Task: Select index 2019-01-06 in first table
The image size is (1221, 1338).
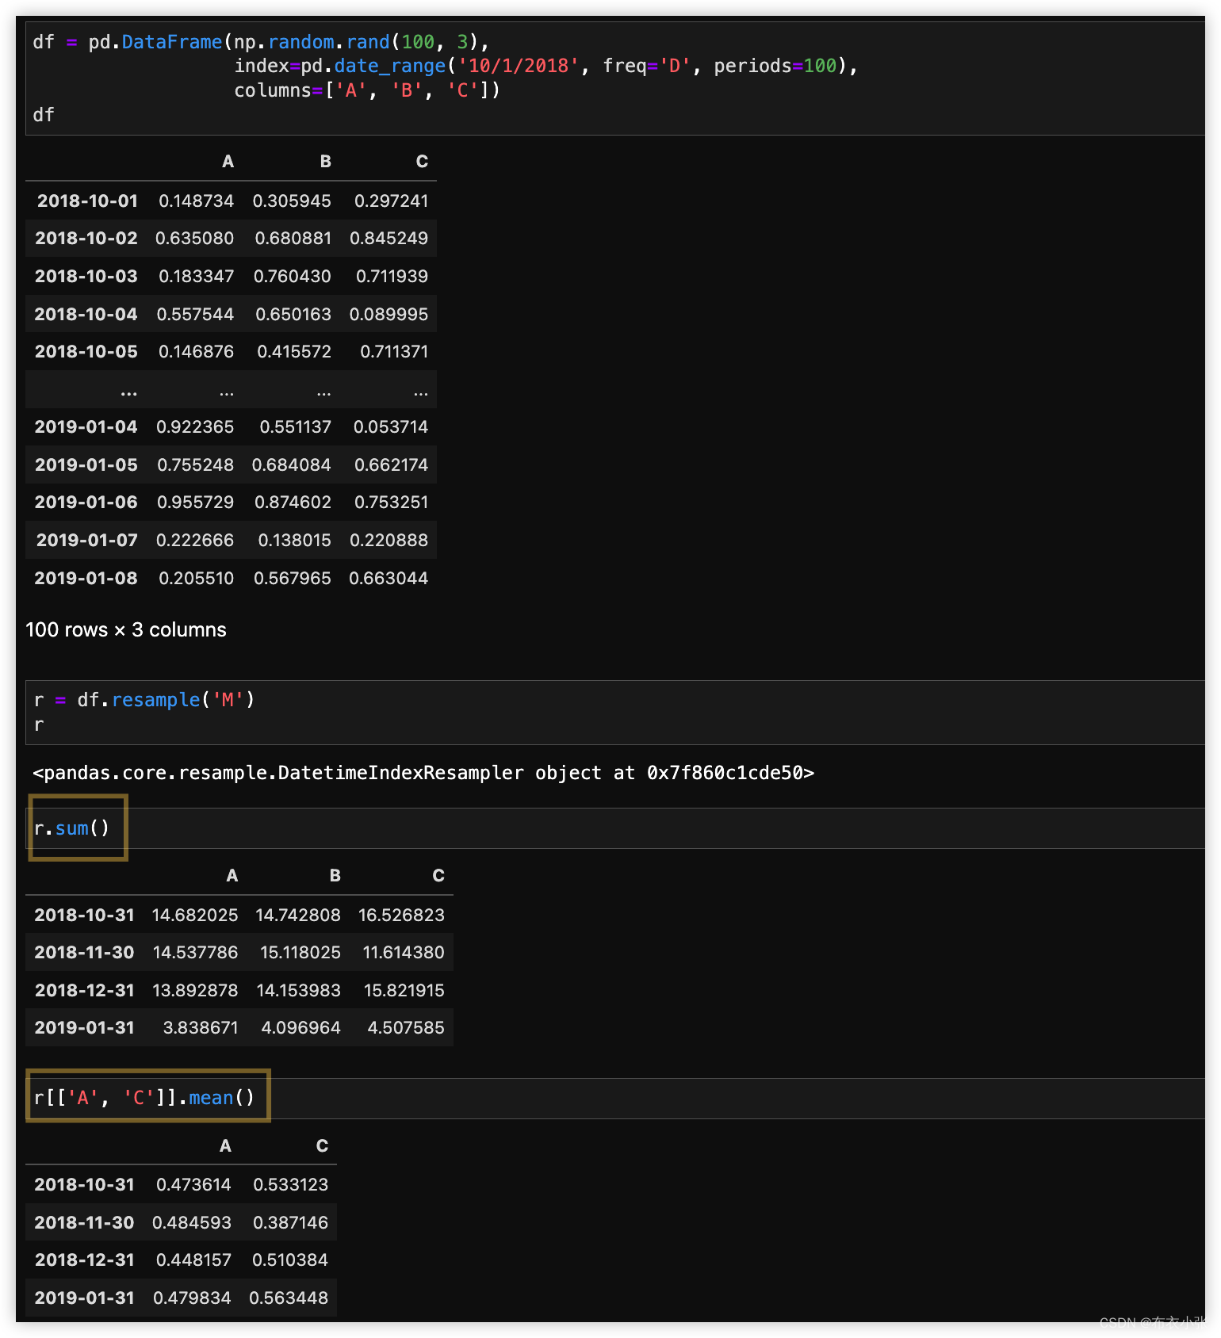Action: (x=86, y=503)
